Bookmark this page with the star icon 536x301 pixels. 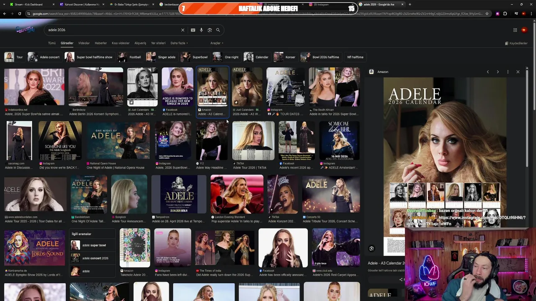(487, 14)
